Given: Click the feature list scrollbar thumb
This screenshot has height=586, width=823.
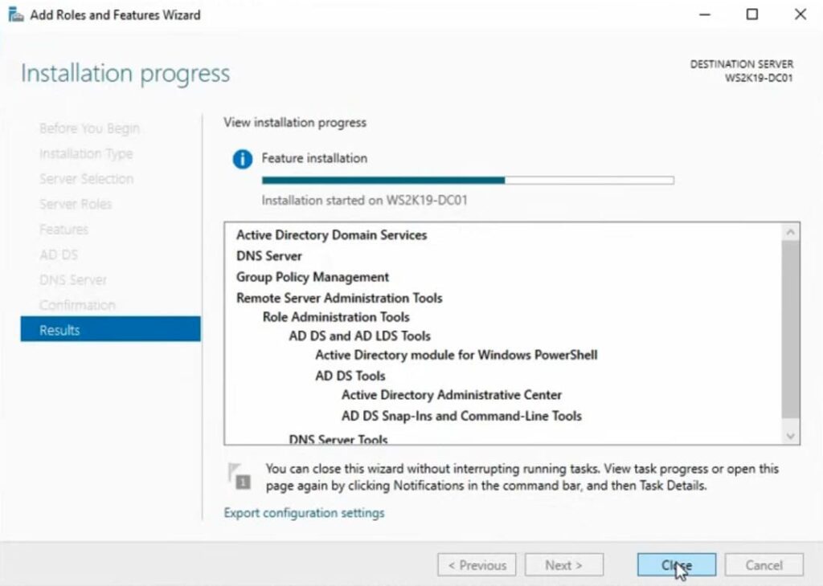Looking at the screenshot, I should click(791, 329).
